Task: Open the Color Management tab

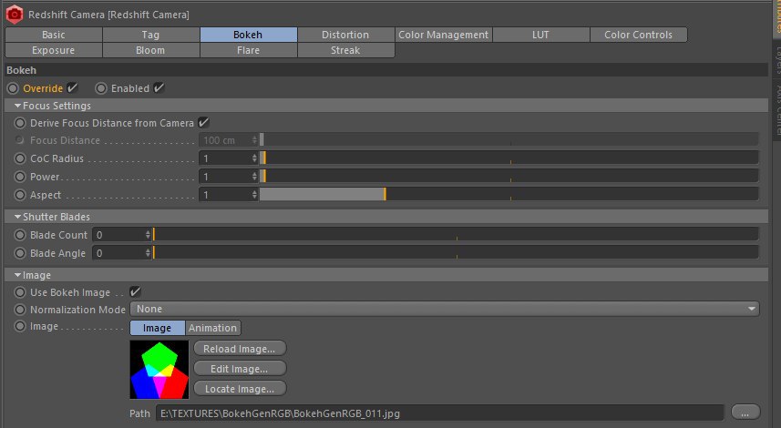Action: tap(443, 35)
